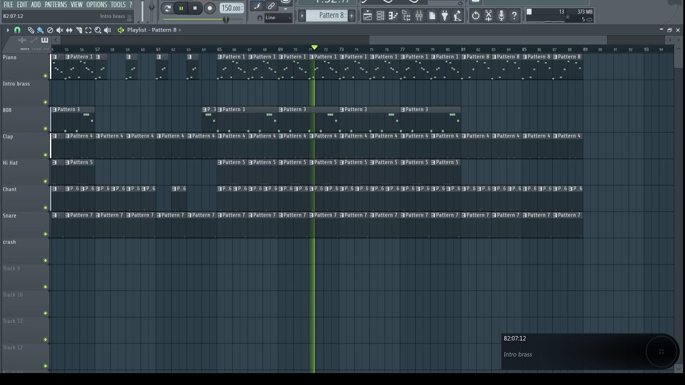The image size is (685, 385).
Task: Click the master pitch slider knob
Action: (x=151, y=7)
